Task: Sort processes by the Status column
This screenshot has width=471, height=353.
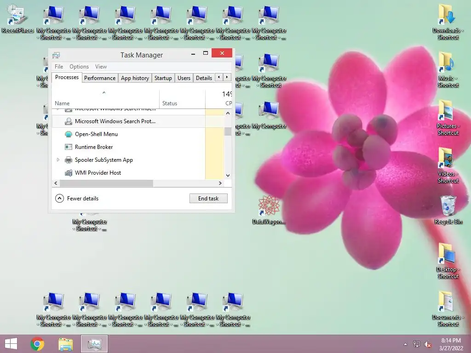Action: click(182, 99)
